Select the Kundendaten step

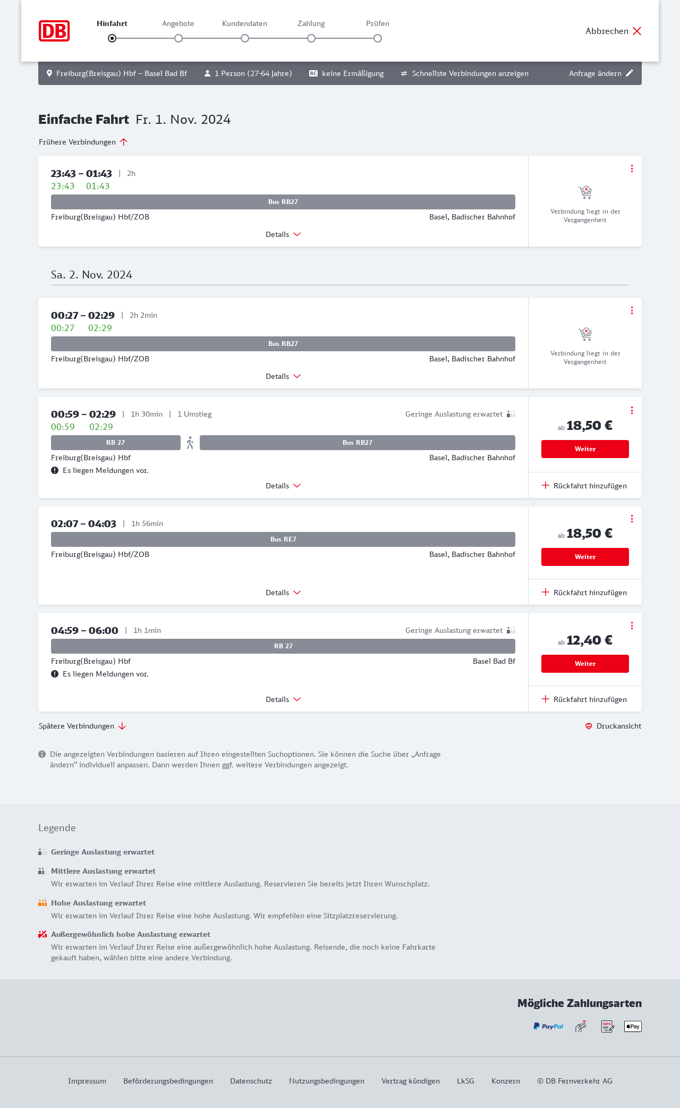tap(245, 38)
